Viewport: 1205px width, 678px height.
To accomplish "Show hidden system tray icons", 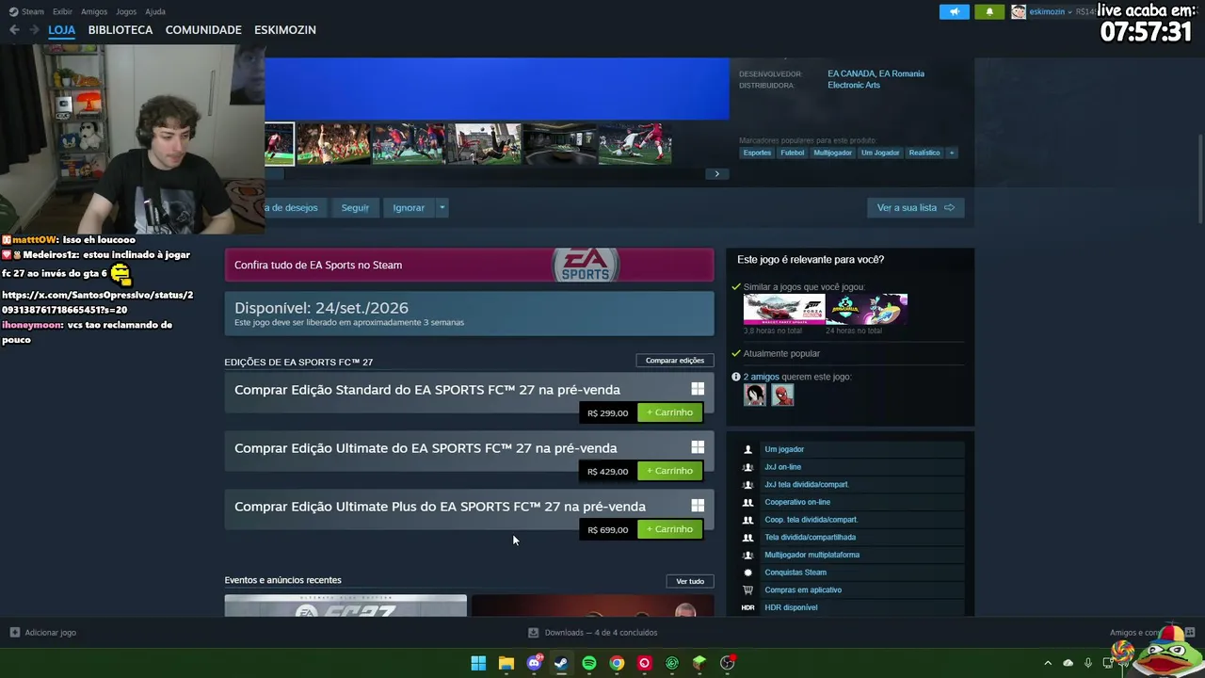I will pyautogui.click(x=1048, y=663).
